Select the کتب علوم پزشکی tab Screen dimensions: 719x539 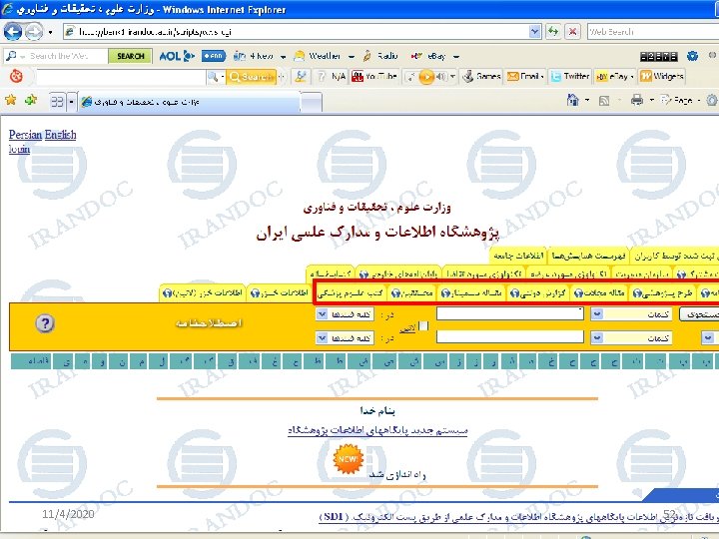352,293
